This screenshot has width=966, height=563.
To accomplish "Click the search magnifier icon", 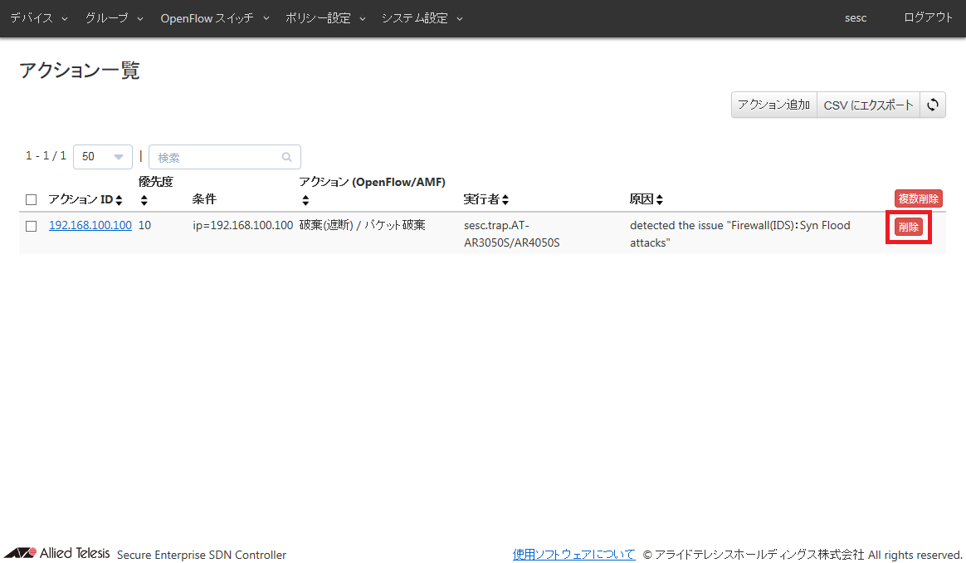I will click(287, 157).
